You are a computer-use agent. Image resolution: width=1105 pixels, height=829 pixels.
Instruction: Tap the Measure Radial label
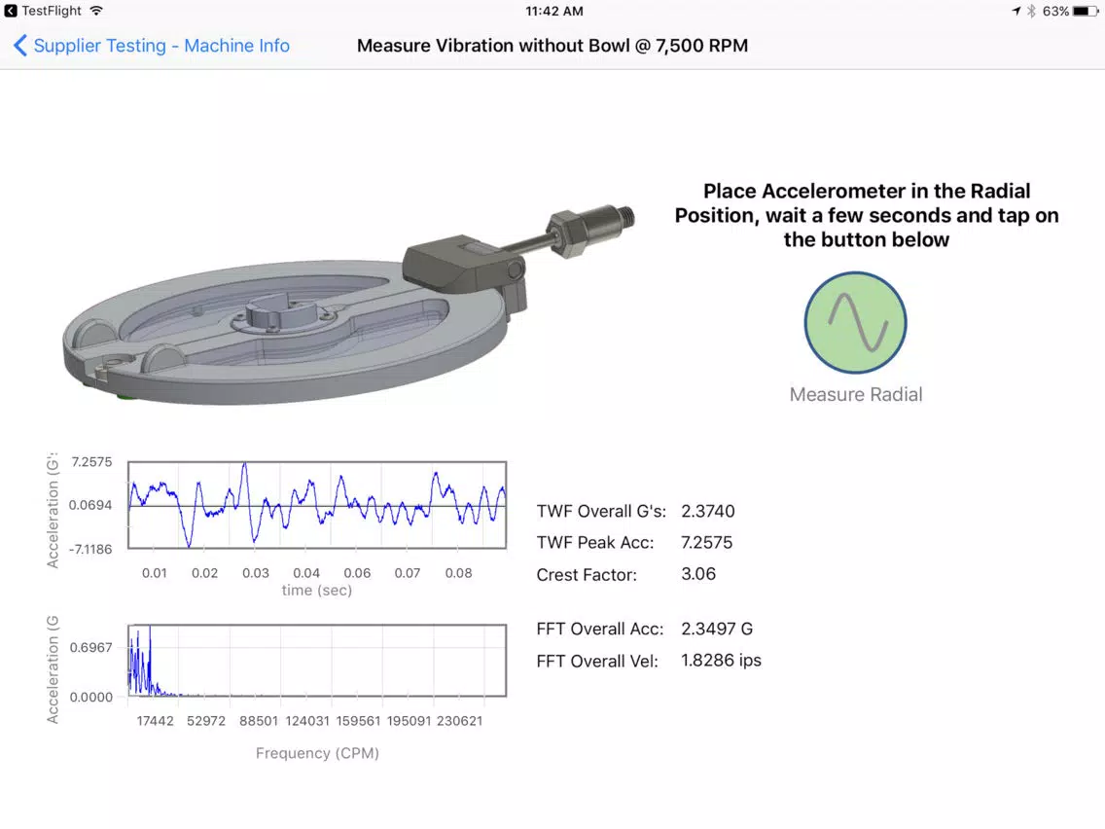coord(856,394)
